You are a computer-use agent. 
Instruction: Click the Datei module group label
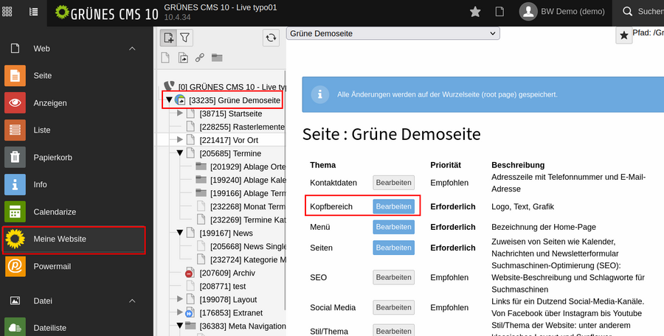tap(43, 301)
